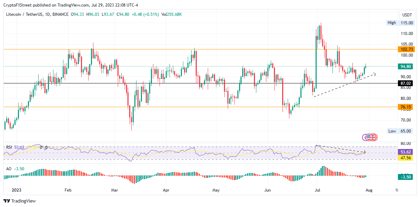Click the High 115.00 price marker
This screenshot has width=420, height=207.
point(400,23)
